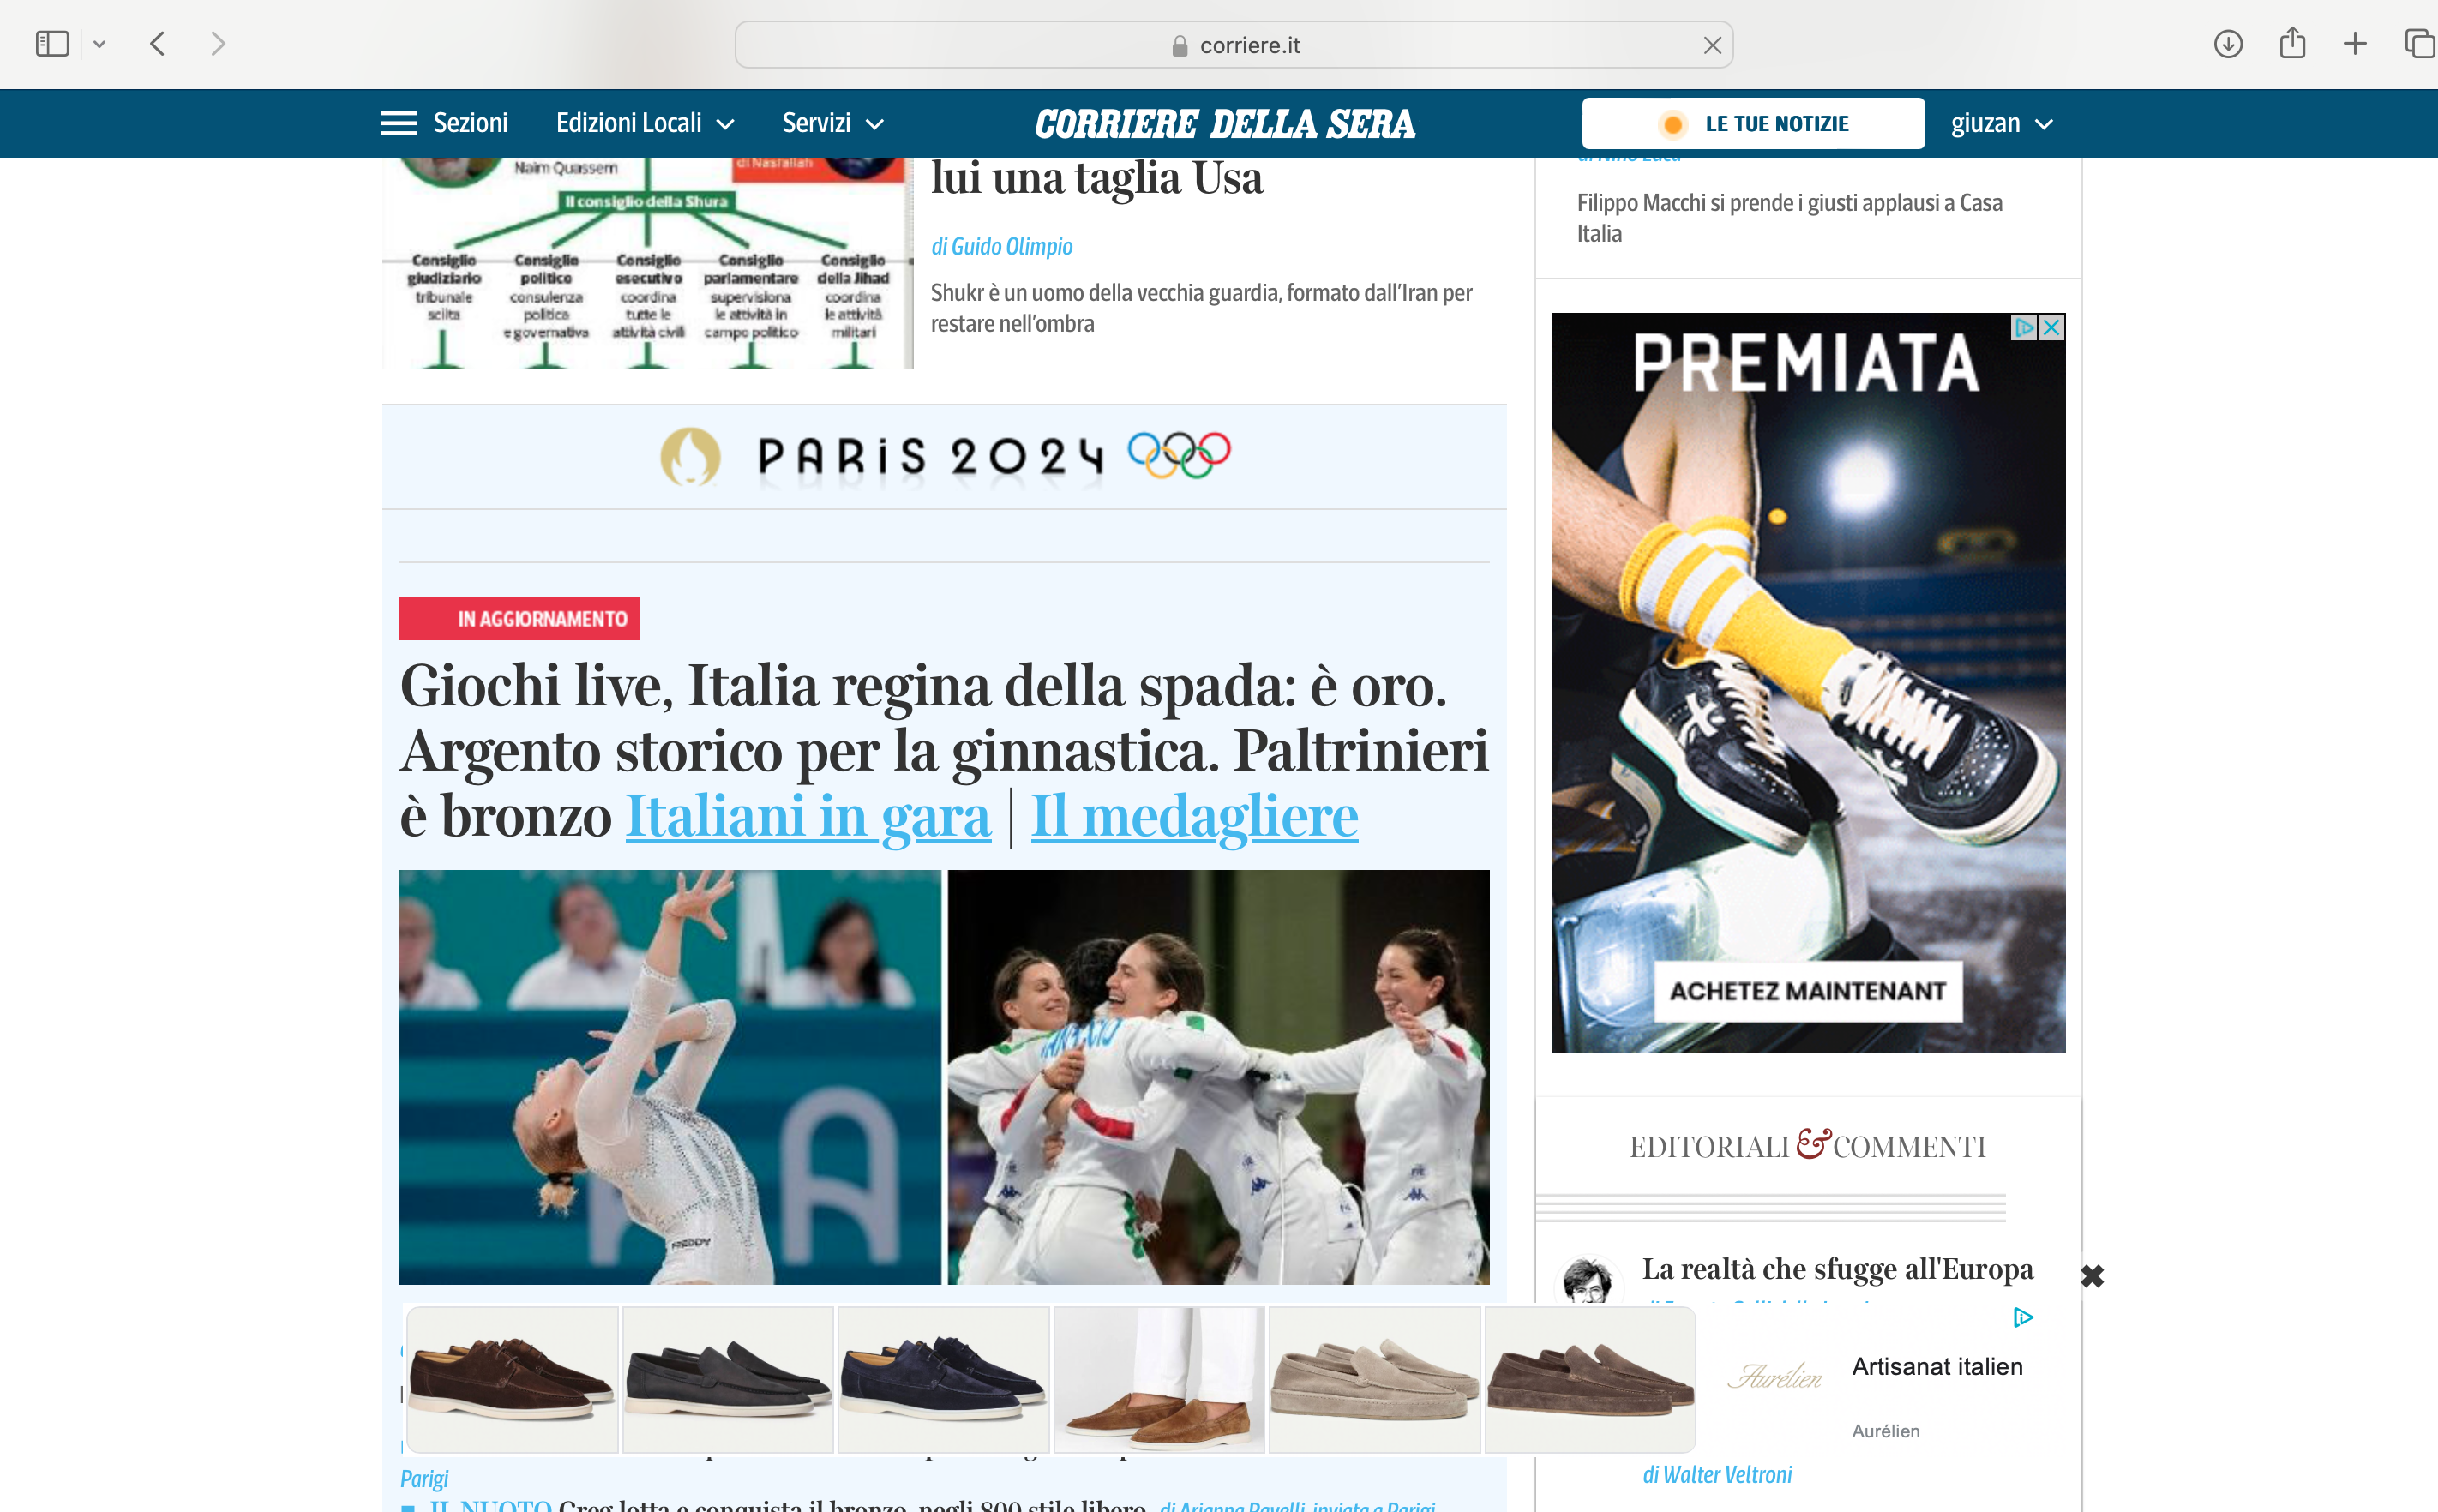Click the corriere.it address bar

(1233, 45)
